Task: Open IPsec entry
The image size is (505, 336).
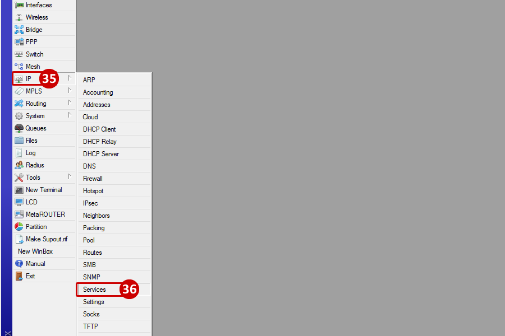Action: tap(114, 203)
